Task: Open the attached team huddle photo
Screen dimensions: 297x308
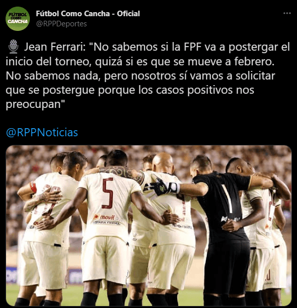Action: 149,225
